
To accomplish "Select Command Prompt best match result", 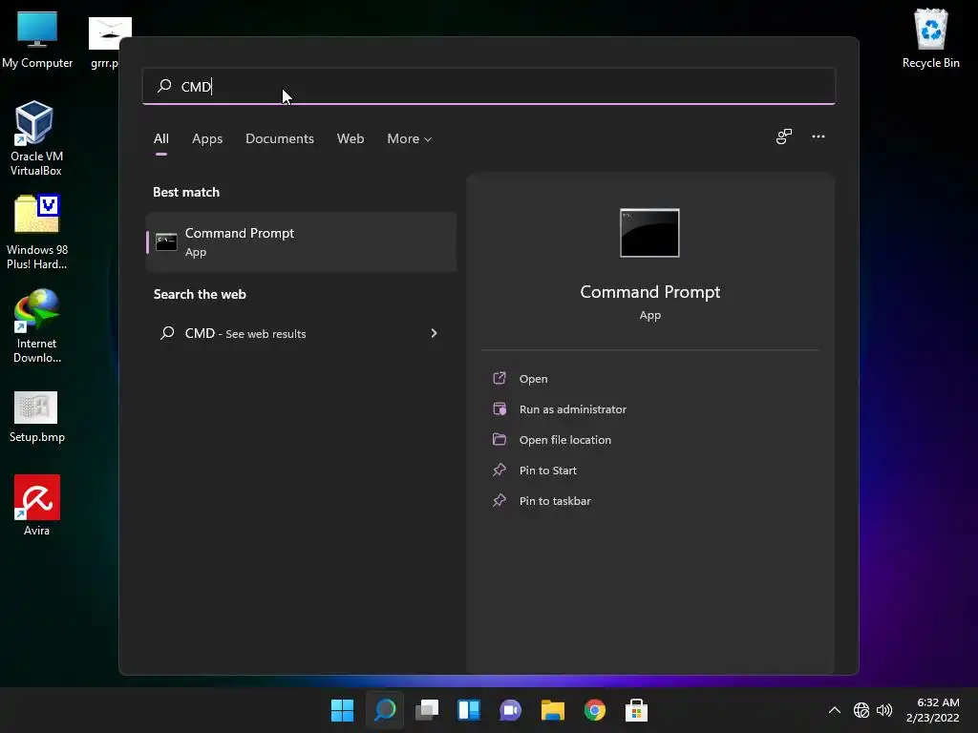I will tap(301, 241).
